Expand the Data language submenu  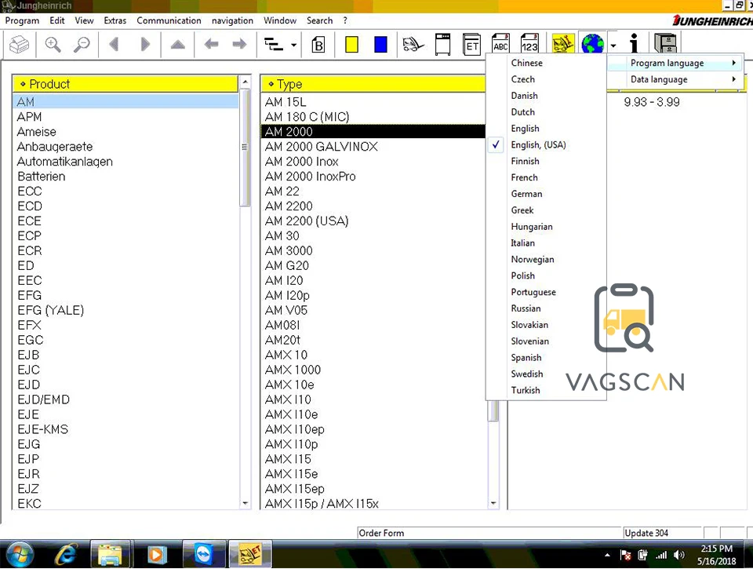point(675,79)
